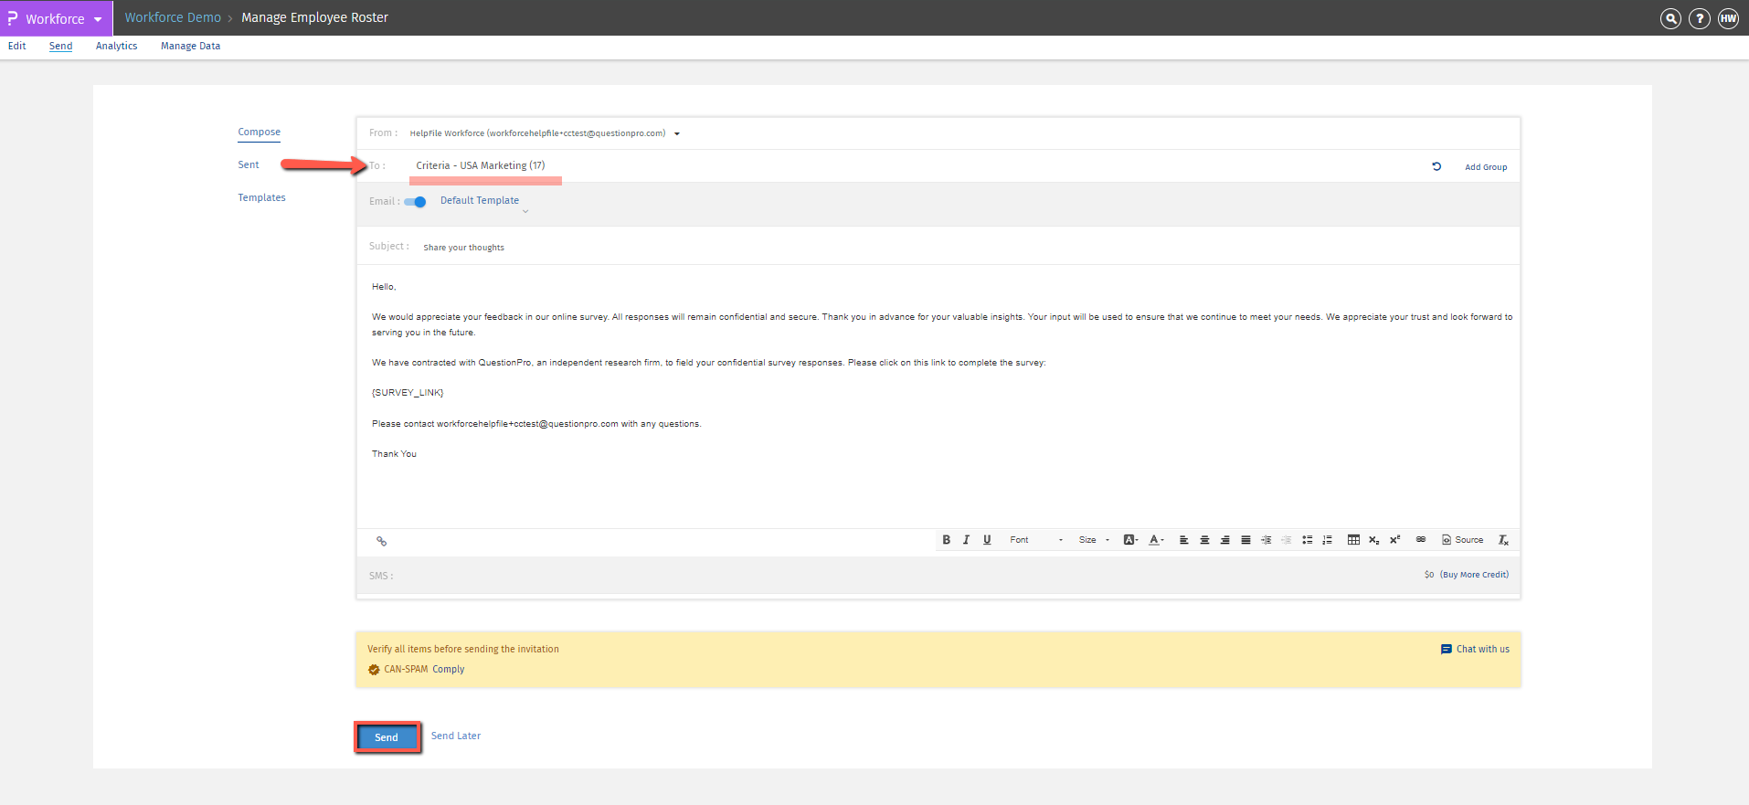Click the Manage Employee Roster page title
Image resolution: width=1749 pixels, height=805 pixels.
click(x=314, y=17)
